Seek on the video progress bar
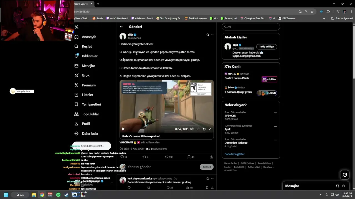The image size is (355, 199). point(167,124)
